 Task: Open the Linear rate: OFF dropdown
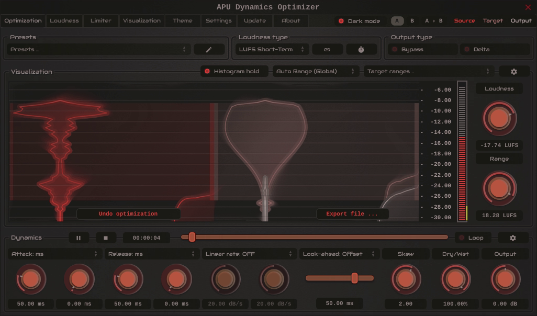(x=249, y=254)
